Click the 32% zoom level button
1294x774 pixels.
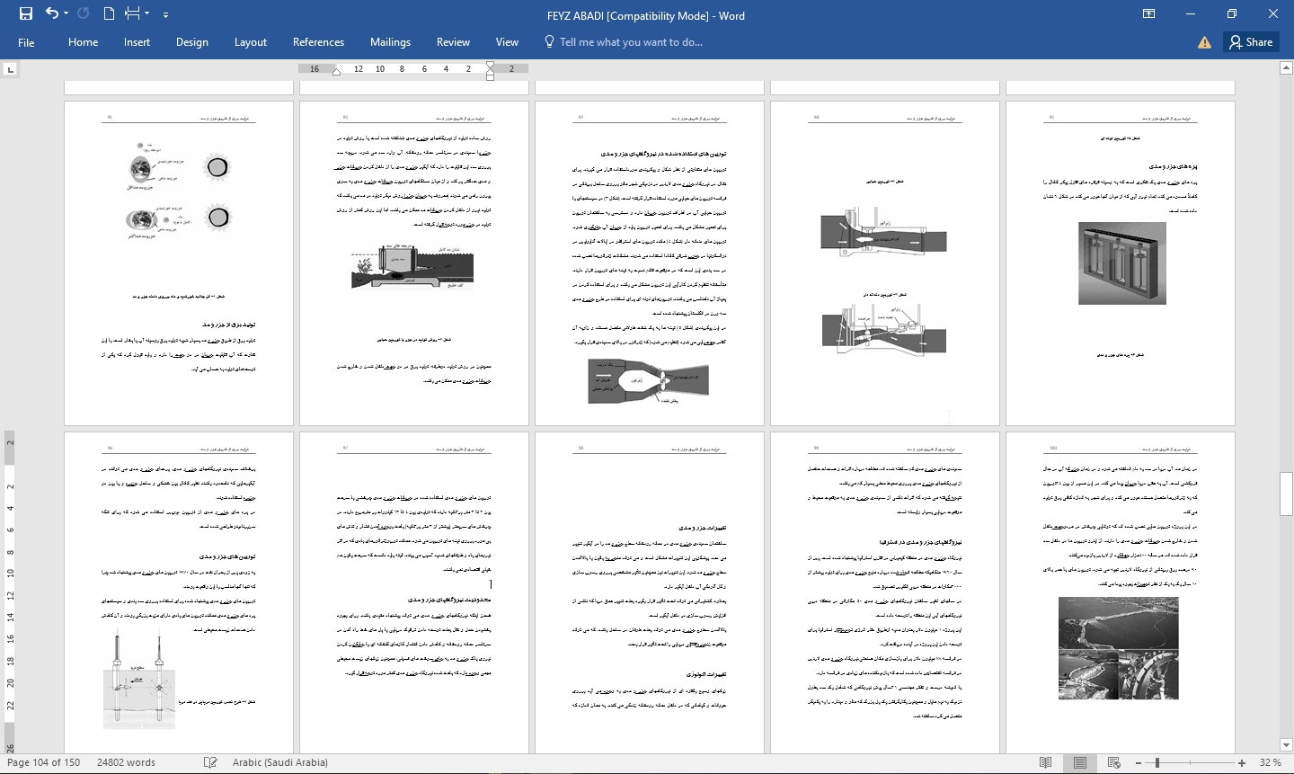(x=1270, y=762)
